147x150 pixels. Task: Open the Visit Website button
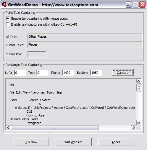73,142
